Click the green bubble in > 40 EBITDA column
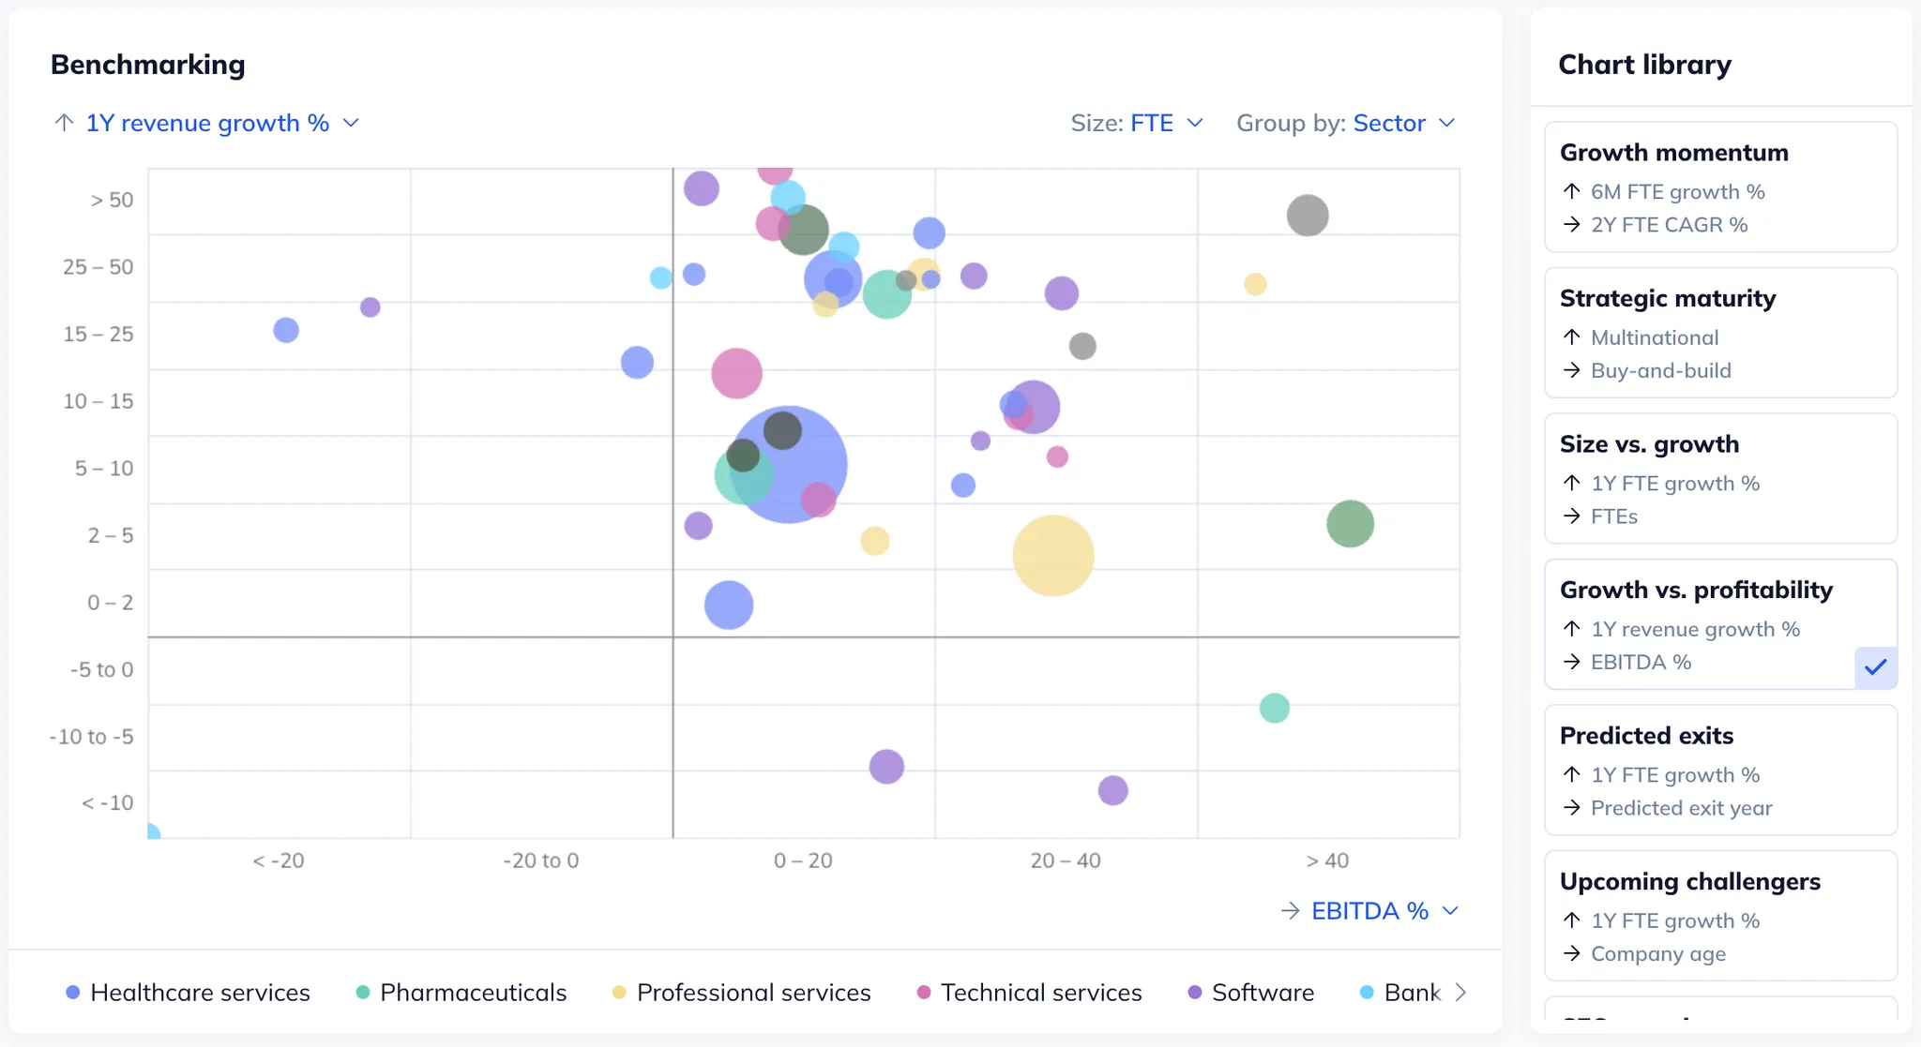The height and width of the screenshot is (1047, 1921). click(x=1350, y=523)
